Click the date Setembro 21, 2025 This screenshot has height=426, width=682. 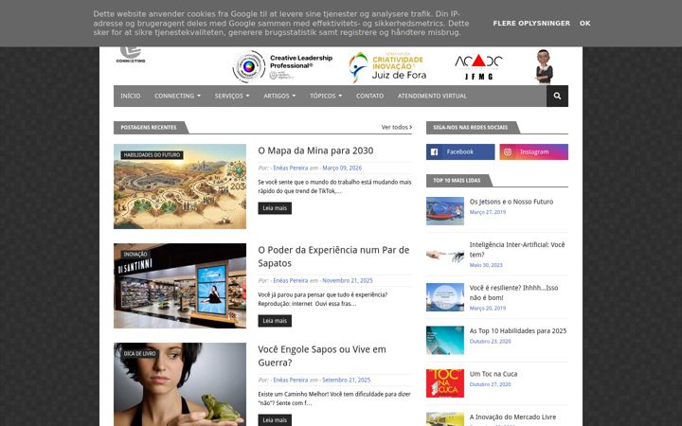tap(347, 380)
